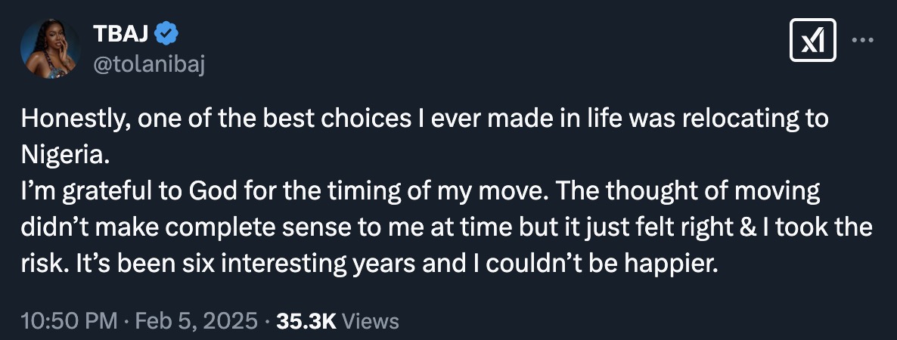
Task: Click the 10:50 PM timestamp
Action: pyautogui.click(x=70, y=321)
